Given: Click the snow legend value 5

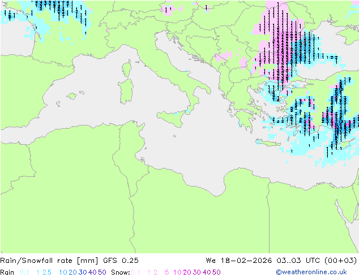Looking at the screenshot, I should (166, 272).
